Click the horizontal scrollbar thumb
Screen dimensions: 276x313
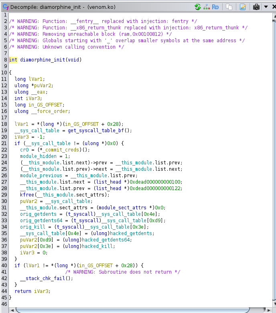tap(132, 311)
